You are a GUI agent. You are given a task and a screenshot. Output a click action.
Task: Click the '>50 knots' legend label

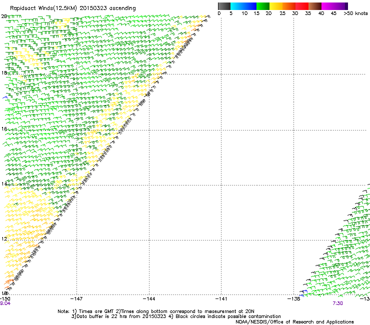(x=355, y=13)
